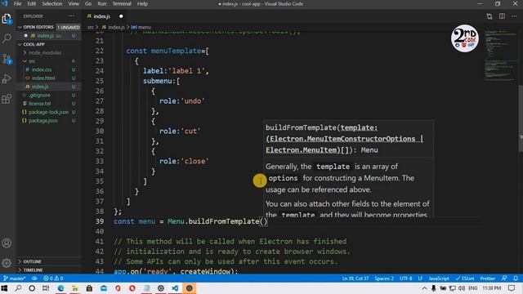Click the feedback icon in status bar
523x294 pixels.
coord(504,278)
